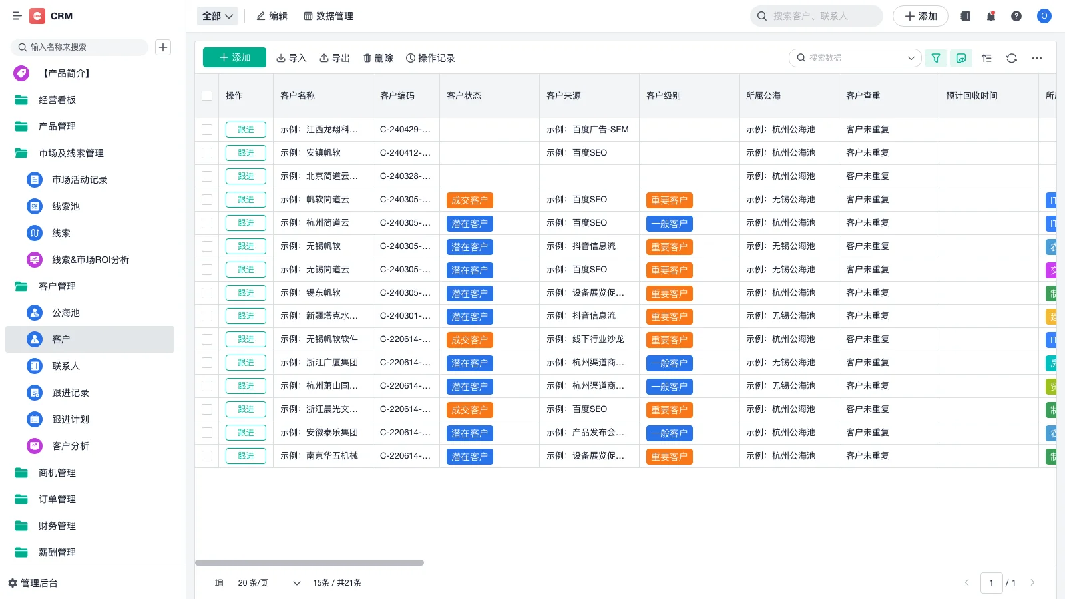Click the 输入名称来搜索 sidebar search field
The height and width of the screenshot is (599, 1065).
pyautogui.click(x=79, y=47)
